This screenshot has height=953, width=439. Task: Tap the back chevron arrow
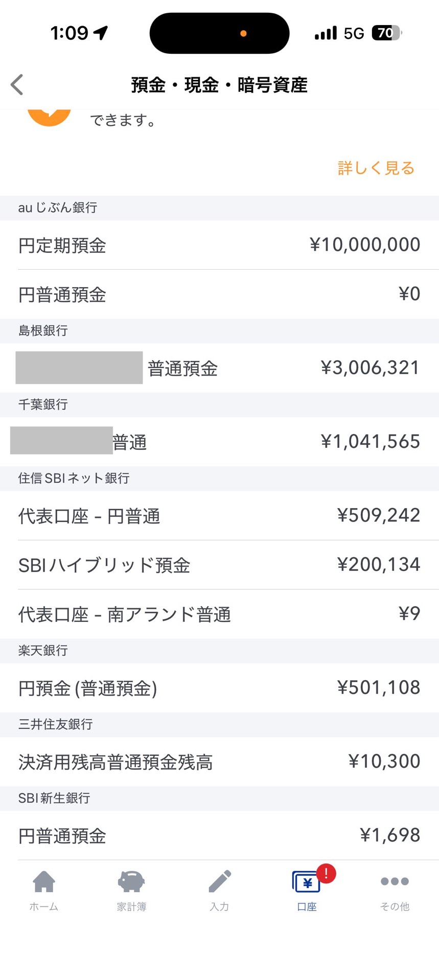(x=17, y=85)
